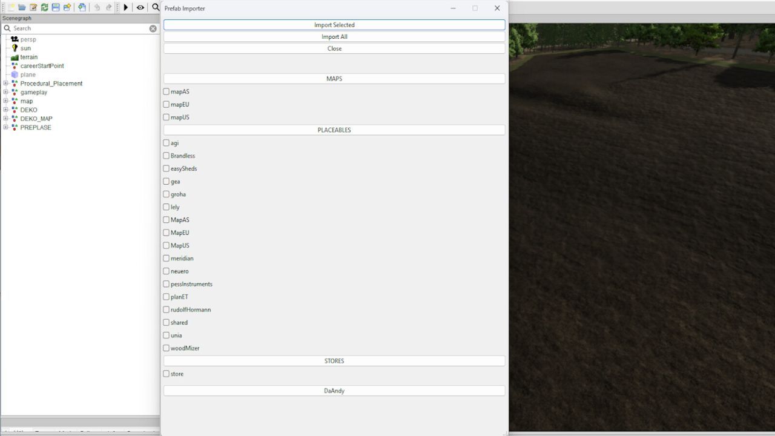Click the Save icon in the toolbar
The width and height of the screenshot is (775, 436).
[x=56, y=7]
